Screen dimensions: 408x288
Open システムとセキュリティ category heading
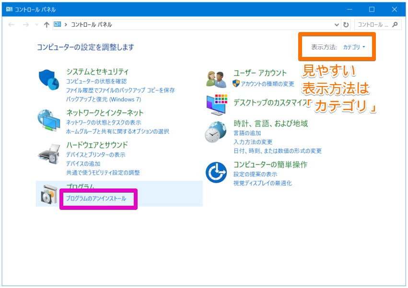click(x=97, y=71)
